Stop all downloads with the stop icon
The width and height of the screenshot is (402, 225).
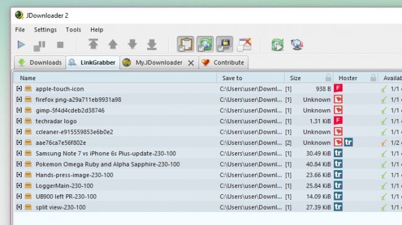[60, 45]
